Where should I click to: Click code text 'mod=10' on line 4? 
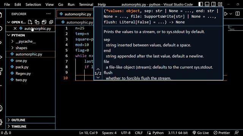pos(82,45)
